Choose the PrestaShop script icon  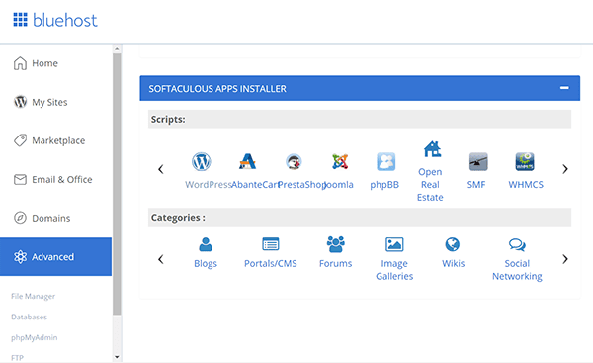(x=294, y=161)
